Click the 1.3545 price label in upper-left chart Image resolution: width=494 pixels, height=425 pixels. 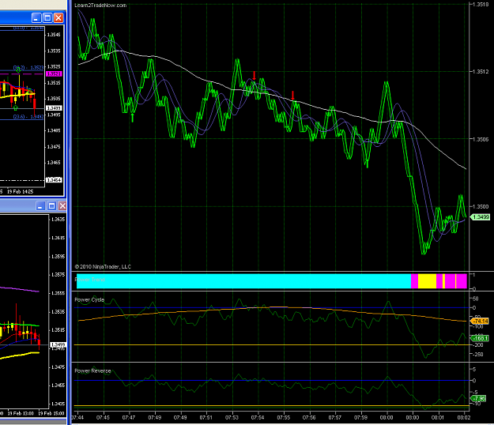tap(54, 35)
